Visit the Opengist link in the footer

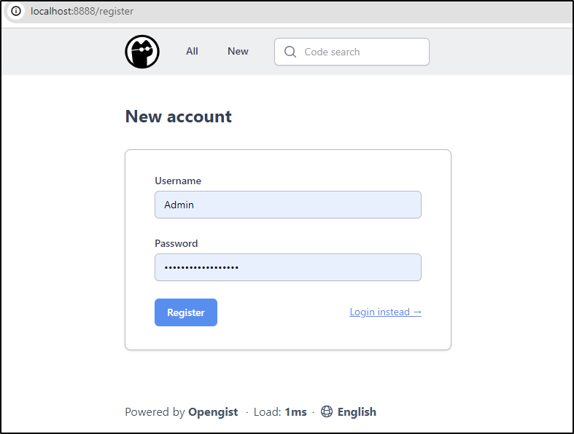[213, 412]
